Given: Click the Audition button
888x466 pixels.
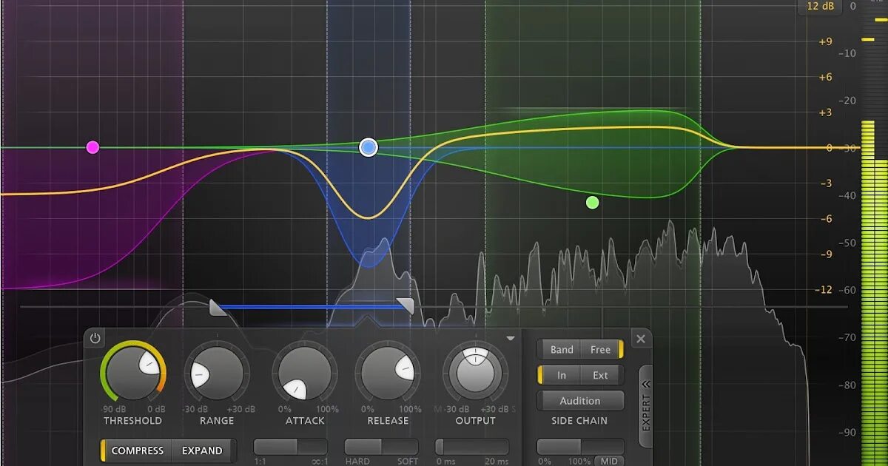Looking at the screenshot, I should click(x=580, y=401).
